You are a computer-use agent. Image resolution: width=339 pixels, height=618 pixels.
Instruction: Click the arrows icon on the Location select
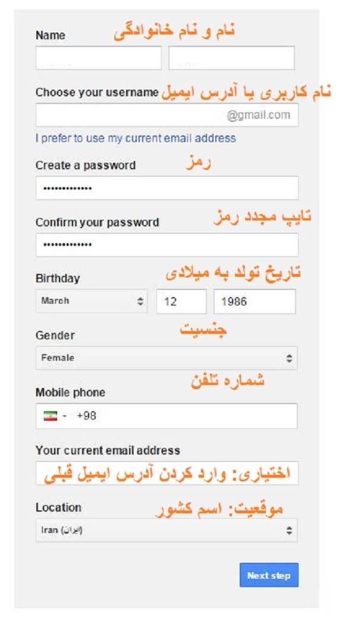point(289,530)
